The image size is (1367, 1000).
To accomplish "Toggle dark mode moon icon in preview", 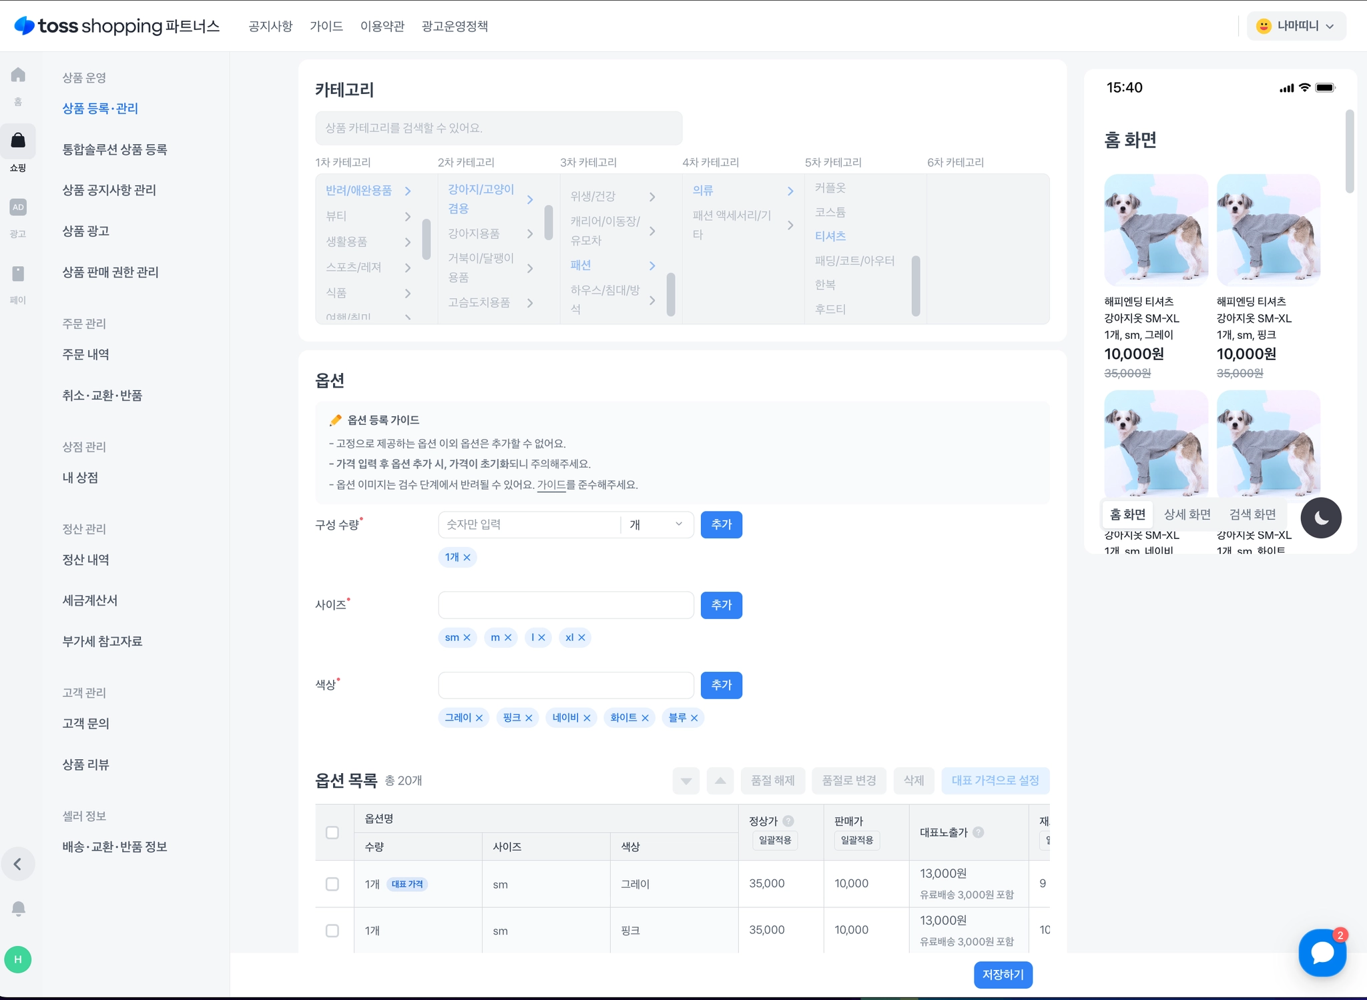I will tap(1320, 518).
